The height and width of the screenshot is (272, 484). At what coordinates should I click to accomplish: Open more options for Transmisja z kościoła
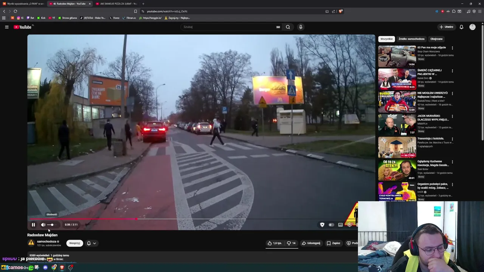tap(452, 139)
